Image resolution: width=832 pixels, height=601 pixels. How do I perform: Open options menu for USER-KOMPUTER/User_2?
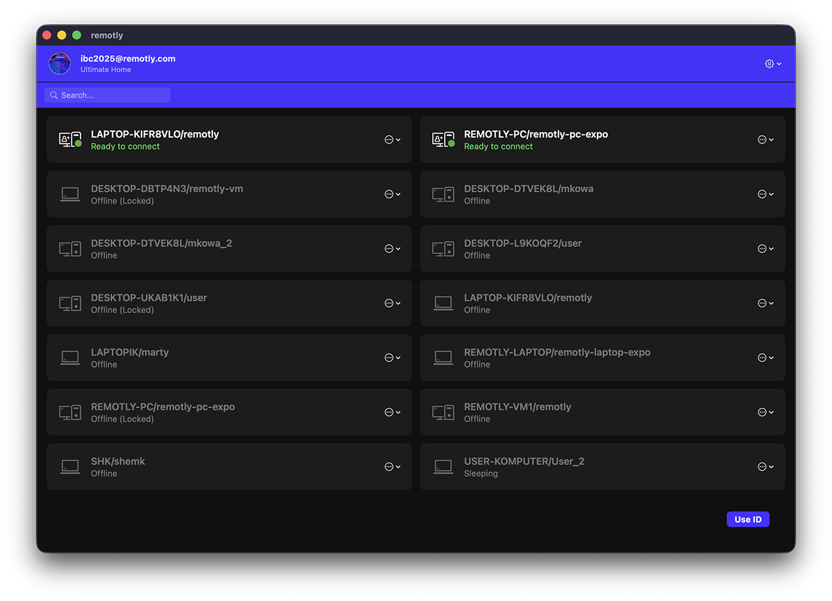(766, 467)
